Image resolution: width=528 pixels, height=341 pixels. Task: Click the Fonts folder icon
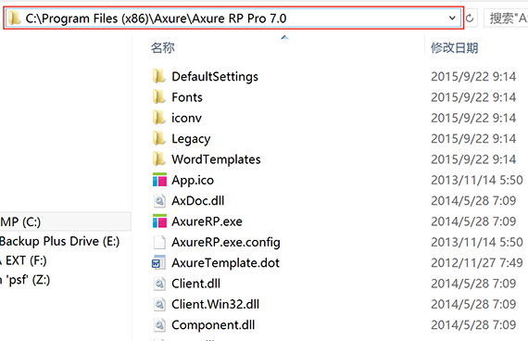click(158, 97)
